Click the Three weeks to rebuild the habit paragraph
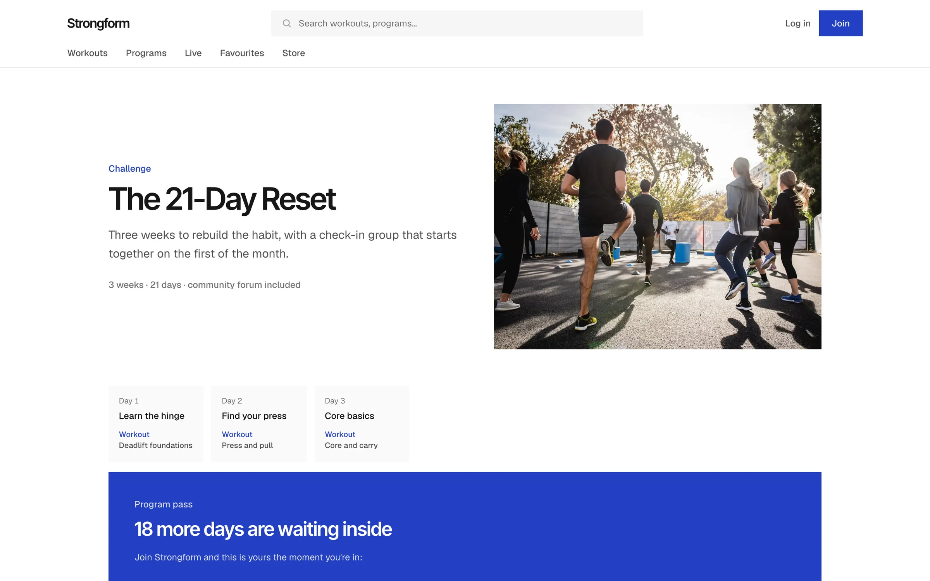The height and width of the screenshot is (581, 930). (282, 244)
